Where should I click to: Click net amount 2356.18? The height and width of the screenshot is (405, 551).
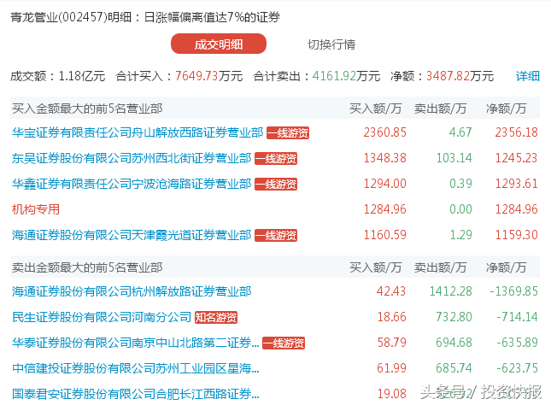(x=517, y=132)
